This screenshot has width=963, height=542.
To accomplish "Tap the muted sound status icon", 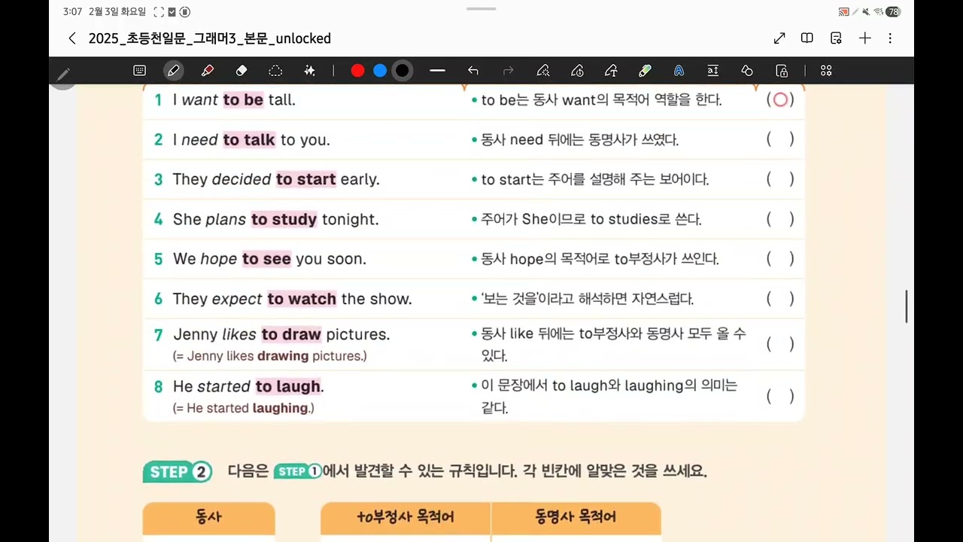I will pyautogui.click(x=866, y=12).
